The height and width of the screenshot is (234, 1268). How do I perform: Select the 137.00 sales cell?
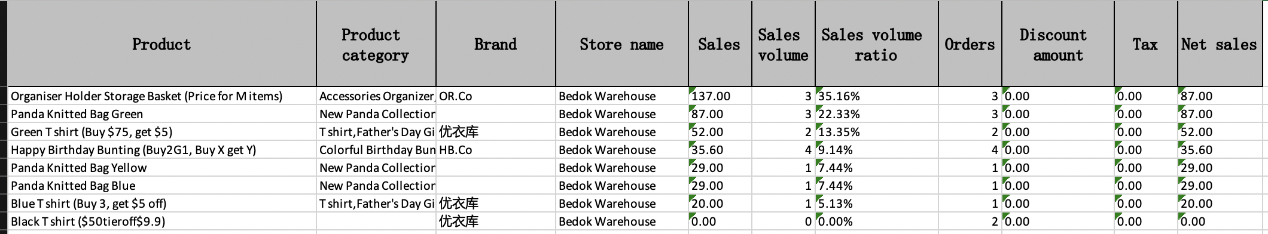(x=720, y=96)
